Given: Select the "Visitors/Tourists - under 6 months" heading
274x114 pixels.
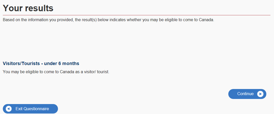Looking at the screenshot, I should (41, 64).
